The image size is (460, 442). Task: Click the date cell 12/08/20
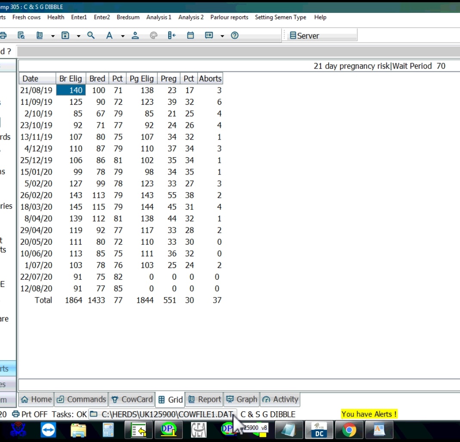point(37,289)
